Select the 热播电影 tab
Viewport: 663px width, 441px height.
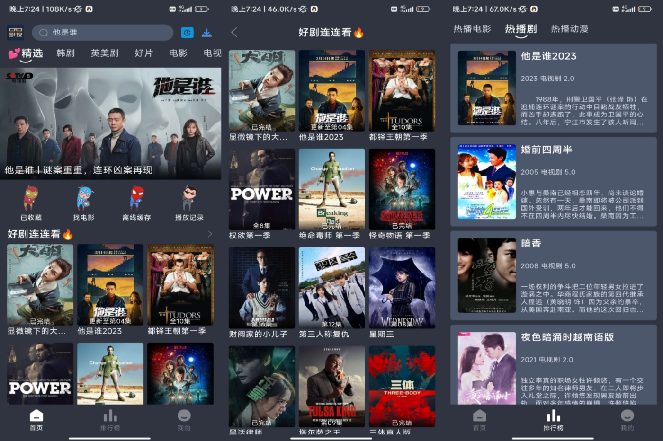(x=472, y=29)
